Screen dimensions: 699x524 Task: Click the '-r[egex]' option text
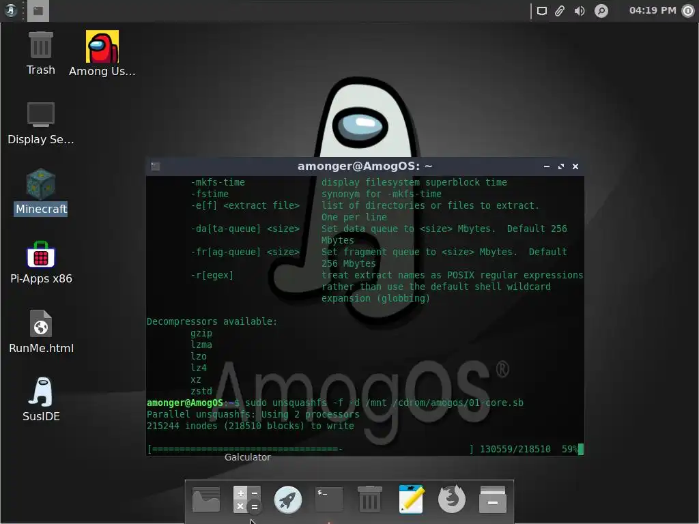(212, 276)
